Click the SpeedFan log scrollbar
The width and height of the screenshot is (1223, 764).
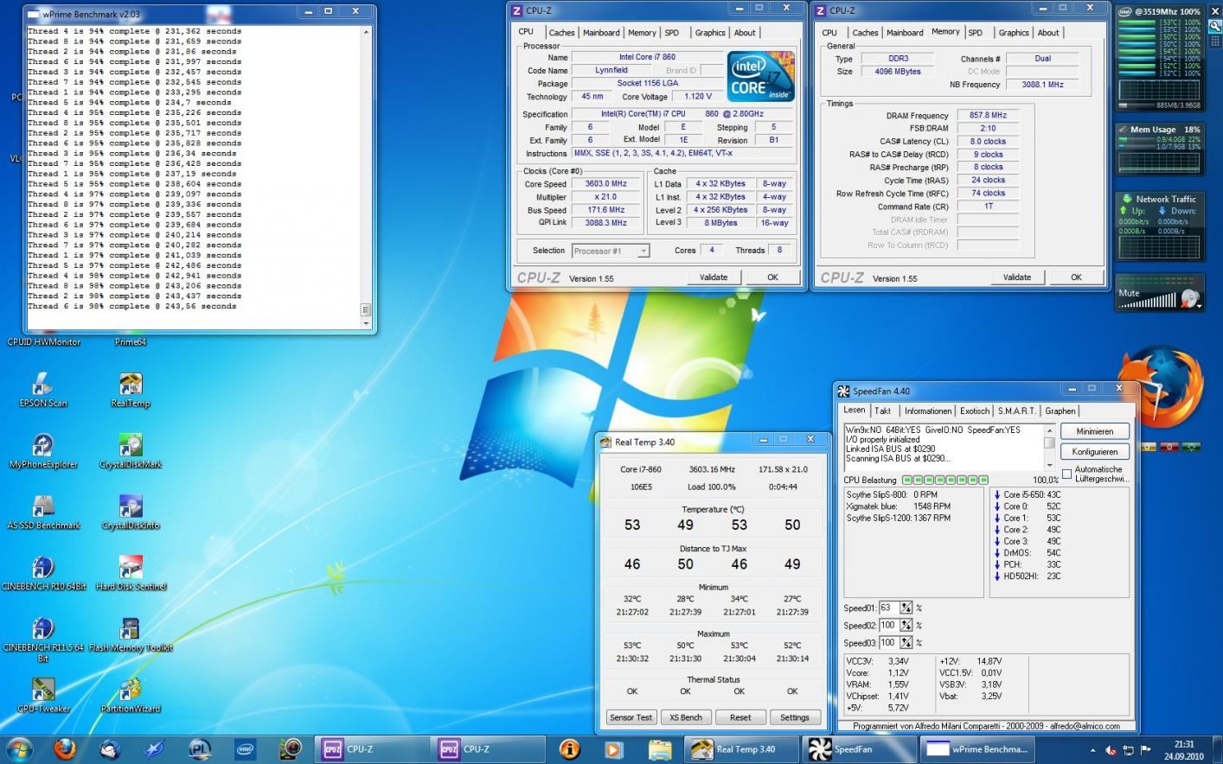1050,447
